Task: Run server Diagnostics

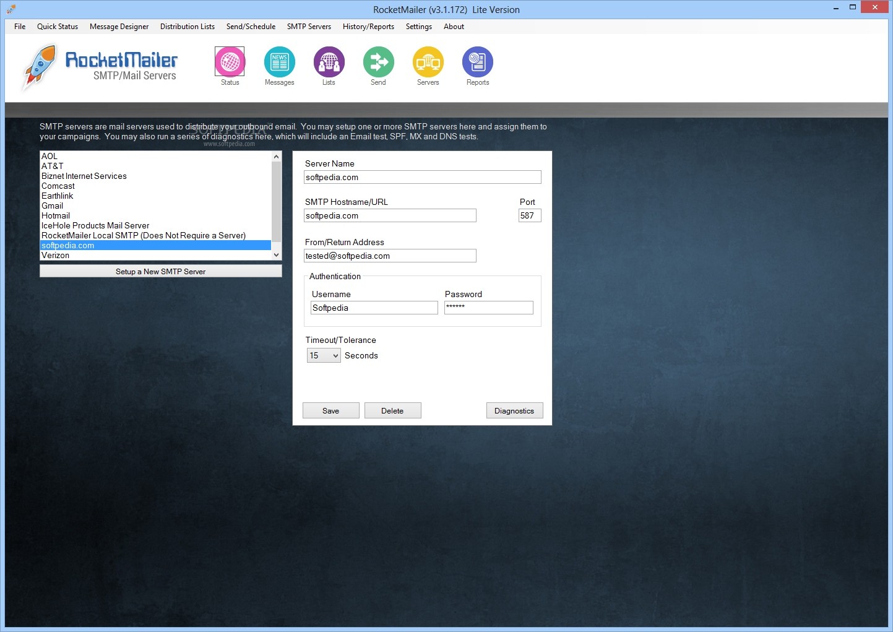Action: click(x=514, y=410)
